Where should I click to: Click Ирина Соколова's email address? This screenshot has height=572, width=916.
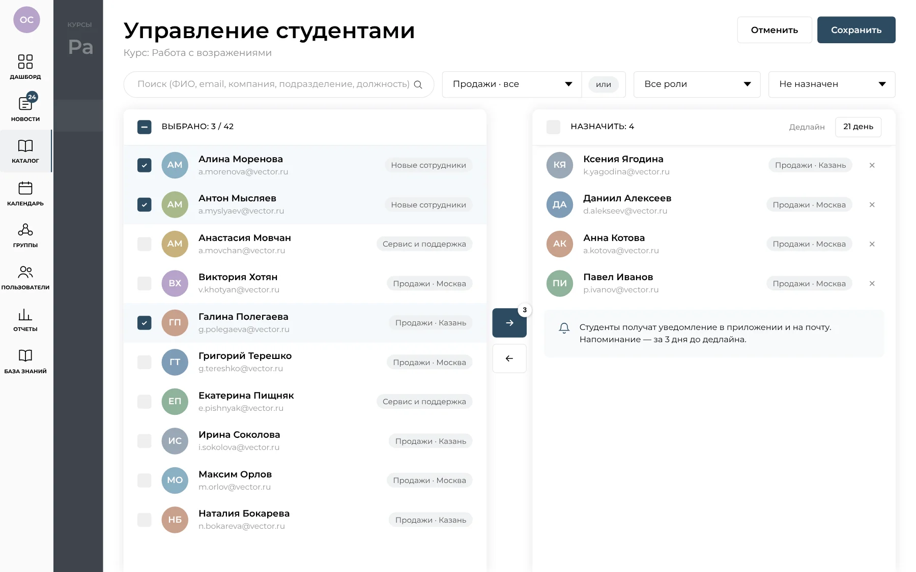click(x=239, y=447)
